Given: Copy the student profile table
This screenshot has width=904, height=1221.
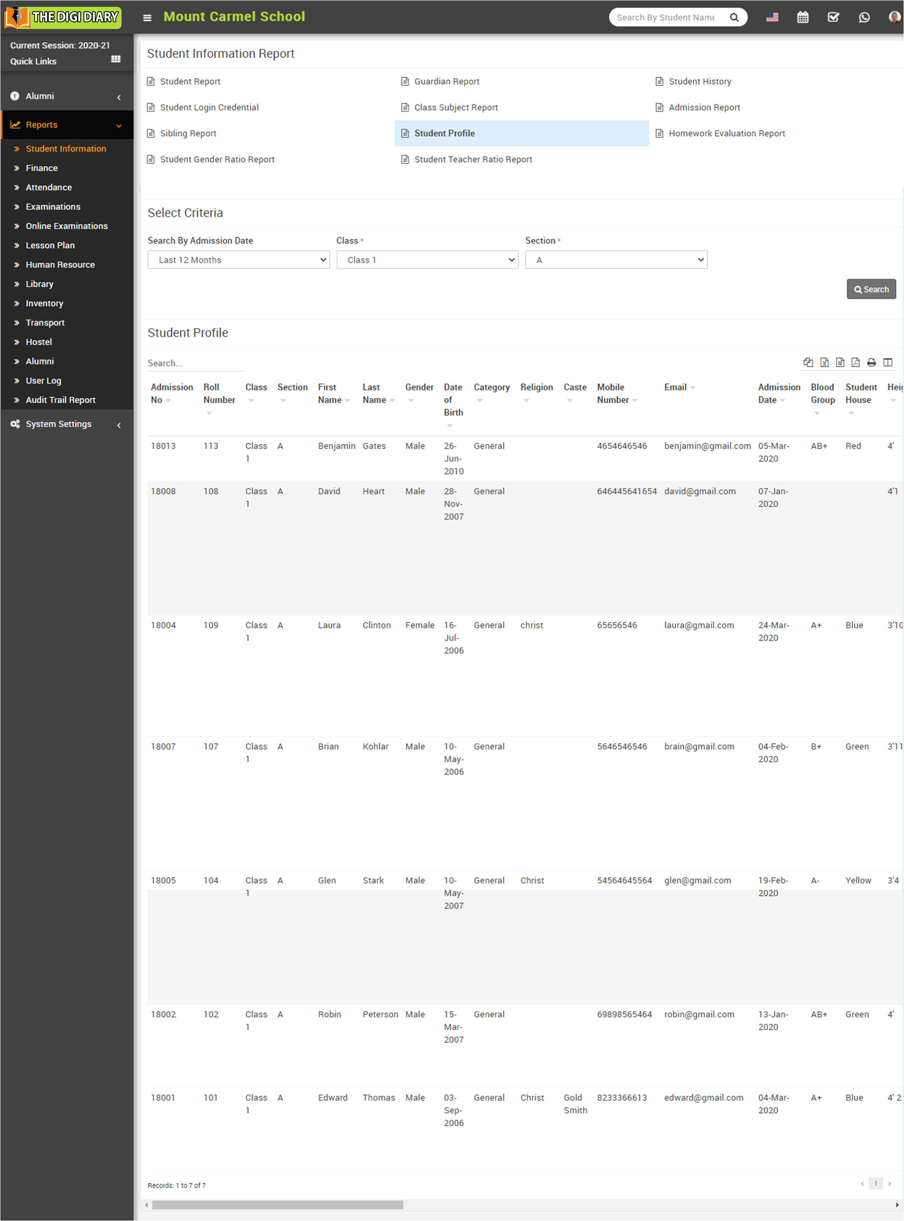Looking at the screenshot, I should [x=808, y=363].
